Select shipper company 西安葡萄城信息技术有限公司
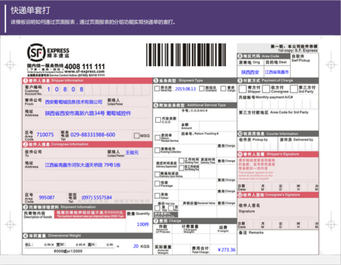Screen dimensions: 341x265 [74, 102]
